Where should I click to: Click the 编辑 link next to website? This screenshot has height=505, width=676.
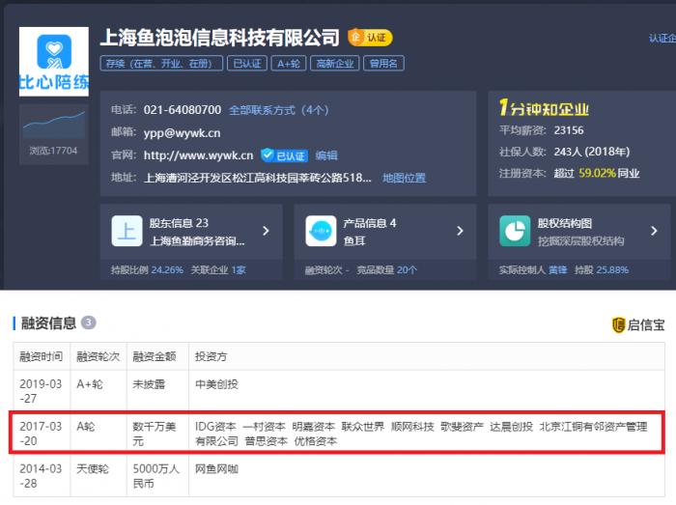tap(326, 155)
